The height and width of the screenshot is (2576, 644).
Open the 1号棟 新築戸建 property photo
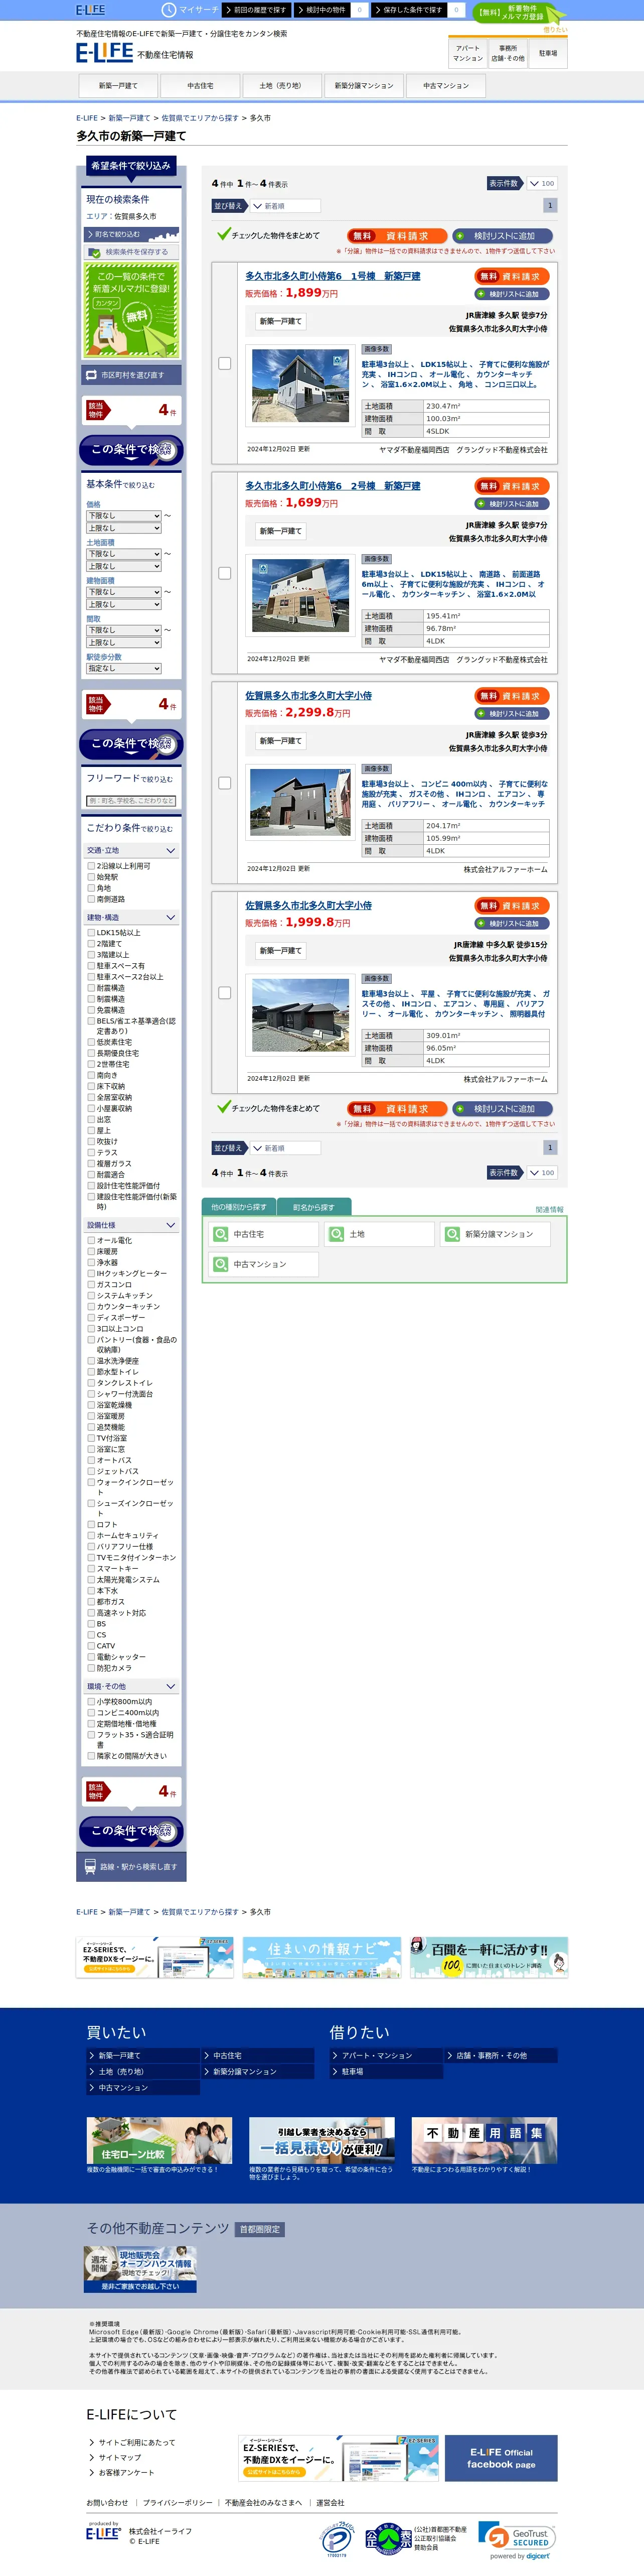pyautogui.click(x=299, y=386)
